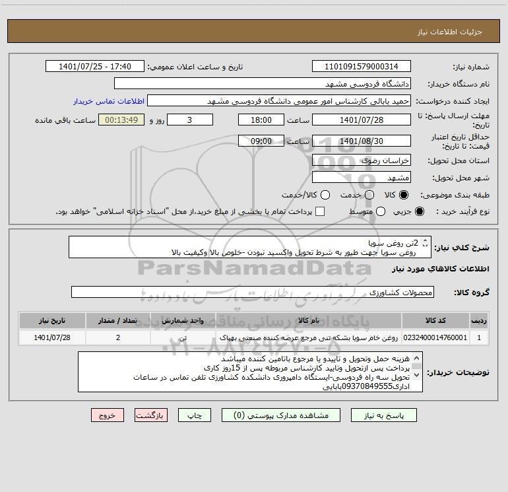Click the شرح کلی نیاز text area
Viewport: 508px width, 492px height.
pyautogui.click(x=250, y=247)
